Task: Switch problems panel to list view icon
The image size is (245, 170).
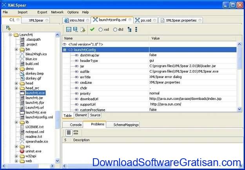Action: [69, 132]
